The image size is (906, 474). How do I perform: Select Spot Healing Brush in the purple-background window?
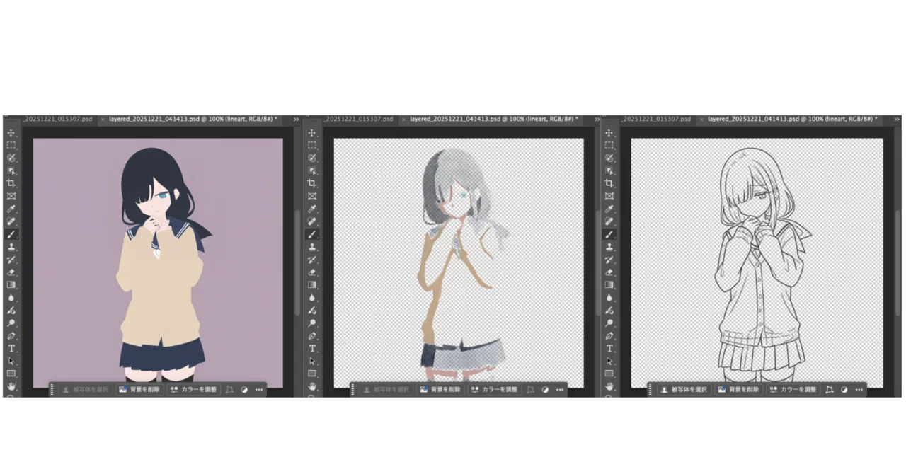coord(11,221)
